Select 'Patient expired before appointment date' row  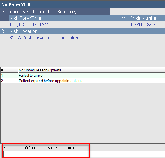(x=83, y=81)
